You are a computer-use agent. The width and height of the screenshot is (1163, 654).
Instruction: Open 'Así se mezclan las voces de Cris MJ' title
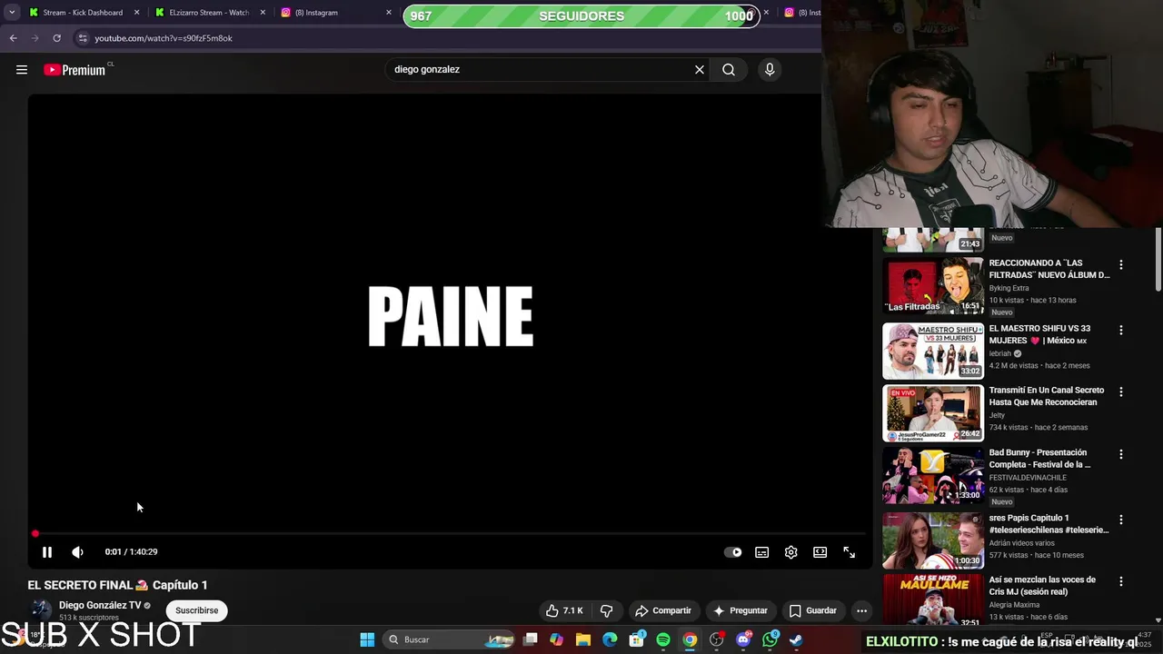tap(1042, 586)
